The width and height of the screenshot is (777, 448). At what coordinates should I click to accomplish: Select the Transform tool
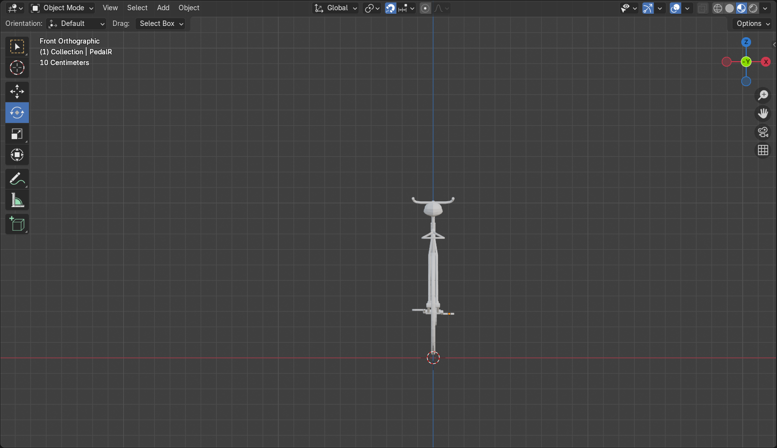(x=17, y=155)
